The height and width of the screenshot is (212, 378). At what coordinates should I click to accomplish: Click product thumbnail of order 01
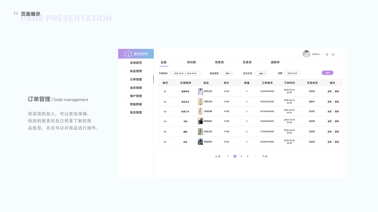200,92
